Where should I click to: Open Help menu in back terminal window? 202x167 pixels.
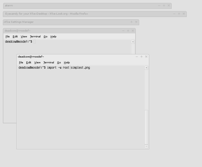[x=53, y=37]
